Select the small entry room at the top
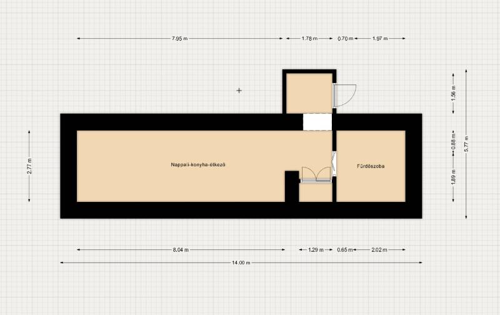The width and height of the screenshot is (500, 315). coord(308,92)
